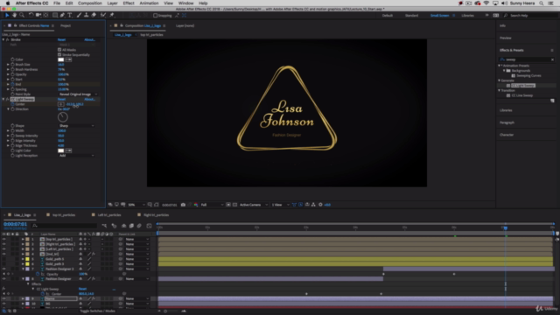The height and width of the screenshot is (315, 560).
Task: Click Toggle Switches / Modes button
Action: (97, 311)
